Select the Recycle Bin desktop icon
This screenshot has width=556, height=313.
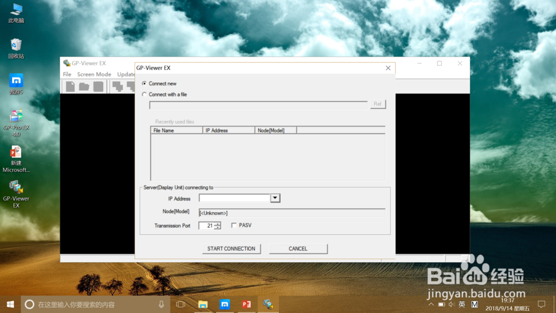(x=16, y=49)
